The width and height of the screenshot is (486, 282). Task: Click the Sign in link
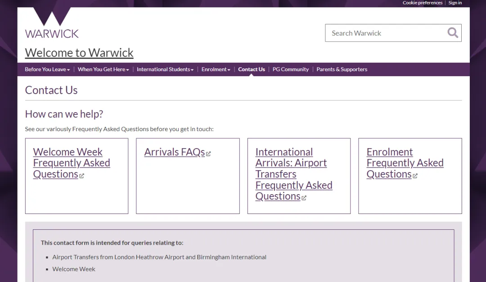point(455,3)
